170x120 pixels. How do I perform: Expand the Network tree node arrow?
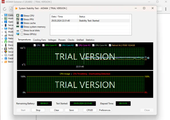coord(2,39)
